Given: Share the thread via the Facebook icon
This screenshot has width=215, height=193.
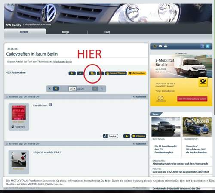Looking at the screenshot, I should click(203, 46).
